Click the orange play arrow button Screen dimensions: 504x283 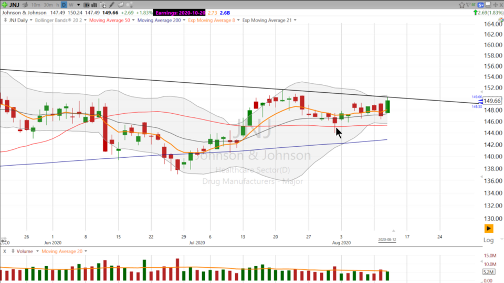[x=489, y=228]
